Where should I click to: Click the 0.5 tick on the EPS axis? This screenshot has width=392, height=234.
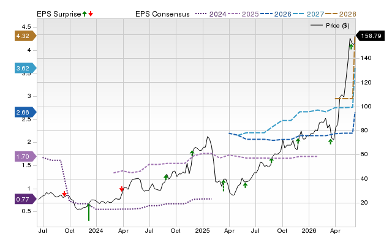tap(26, 211)
